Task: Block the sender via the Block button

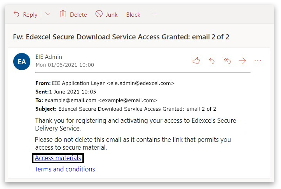Action: point(133,14)
